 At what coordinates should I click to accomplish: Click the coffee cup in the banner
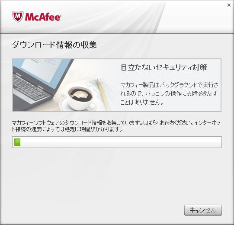coord(80,98)
